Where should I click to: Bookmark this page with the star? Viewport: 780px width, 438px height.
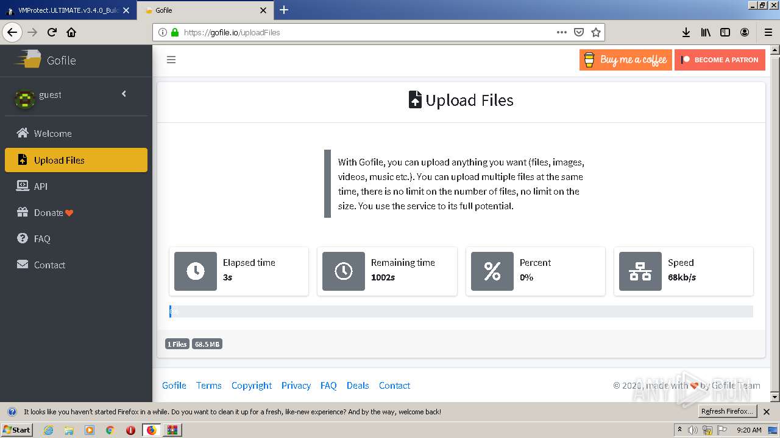tap(596, 32)
